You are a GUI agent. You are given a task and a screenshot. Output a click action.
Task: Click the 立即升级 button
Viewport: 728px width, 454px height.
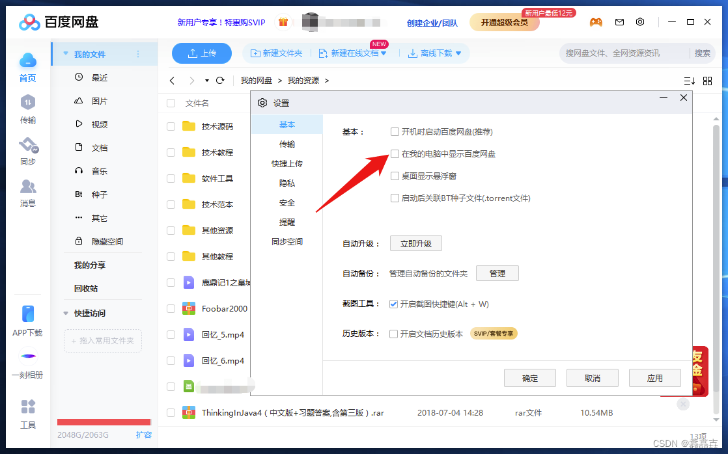pyautogui.click(x=416, y=243)
